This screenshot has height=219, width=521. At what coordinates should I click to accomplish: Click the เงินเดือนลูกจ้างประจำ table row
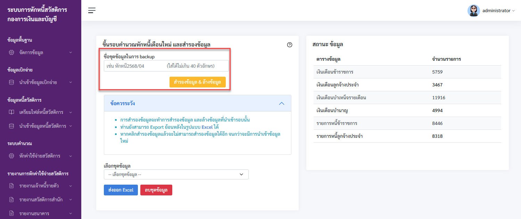407,85
